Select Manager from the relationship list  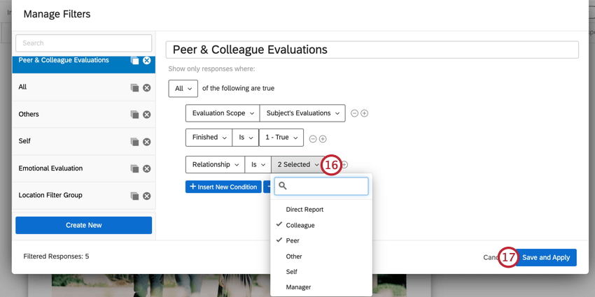pyautogui.click(x=298, y=287)
